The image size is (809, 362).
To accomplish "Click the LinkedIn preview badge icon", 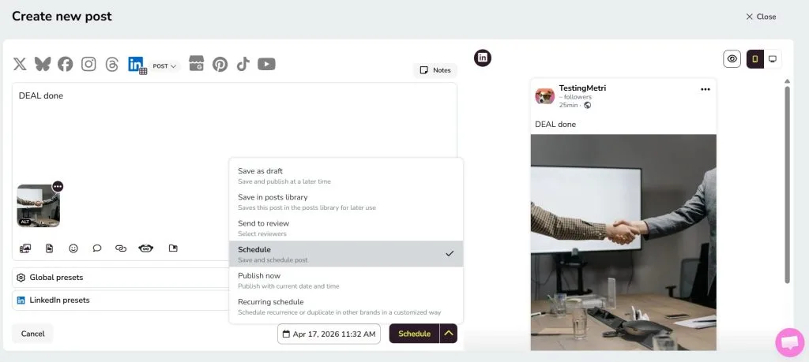I will [483, 58].
